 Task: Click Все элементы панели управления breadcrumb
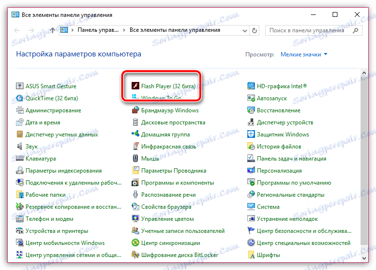[x=175, y=30]
